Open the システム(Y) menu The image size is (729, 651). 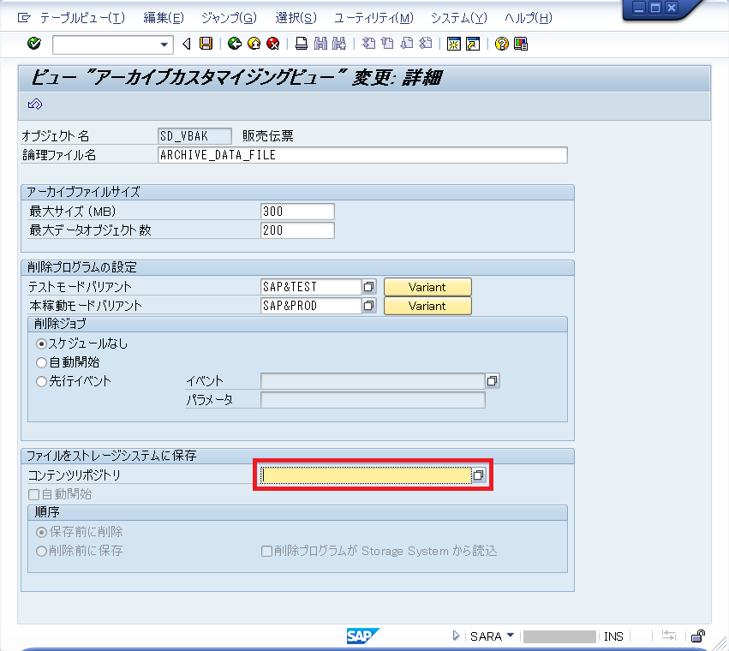coord(459,18)
